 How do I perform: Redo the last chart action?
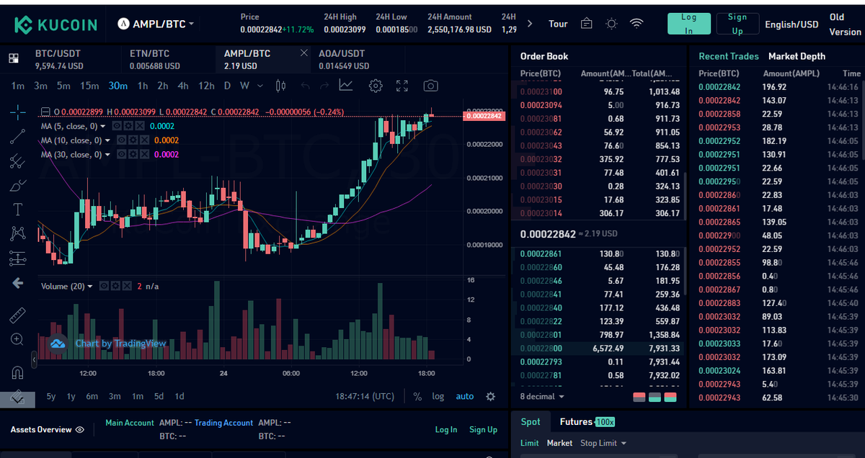tap(325, 86)
